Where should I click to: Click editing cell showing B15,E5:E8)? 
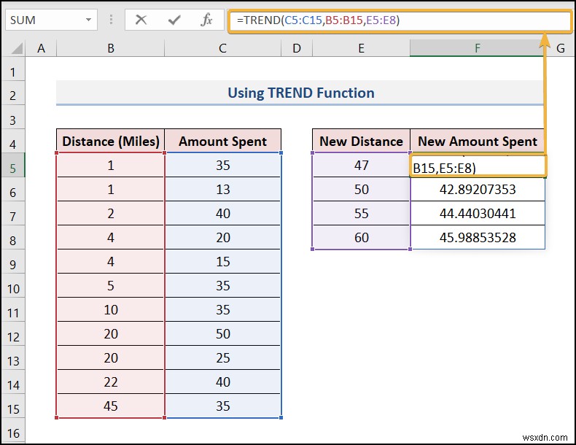coord(478,166)
